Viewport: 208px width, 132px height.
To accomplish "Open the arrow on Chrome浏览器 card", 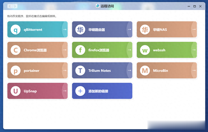I will point(65,50).
